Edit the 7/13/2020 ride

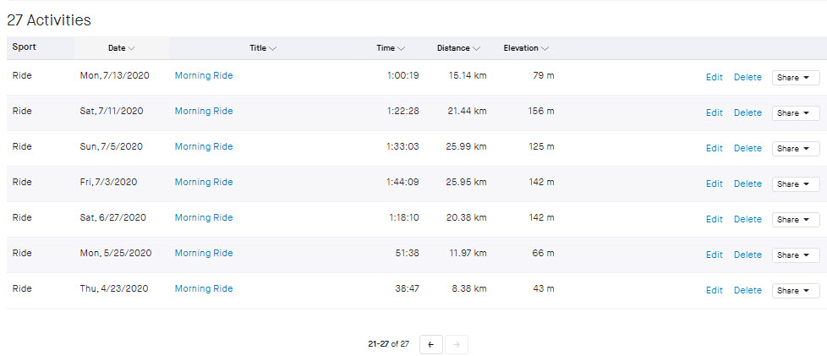(x=714, y=78)
